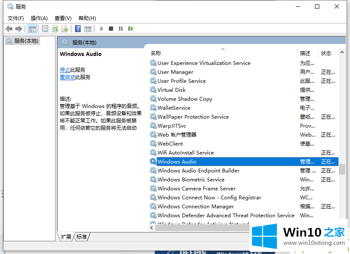Select the User Manager service
Viewport: 350px width, 254px height.
point(244,72)
